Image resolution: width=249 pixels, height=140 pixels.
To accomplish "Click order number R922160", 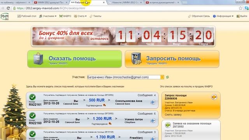I will click(35, 123).
